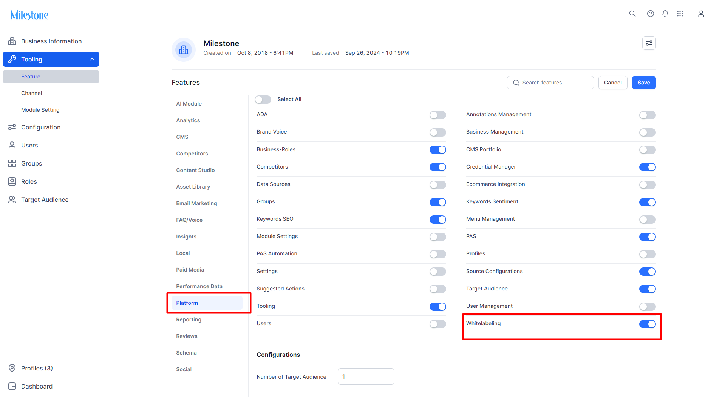Screen dimensions: 725x407
Task: Collapse the Tooling menu chevron
Action: 92,59
